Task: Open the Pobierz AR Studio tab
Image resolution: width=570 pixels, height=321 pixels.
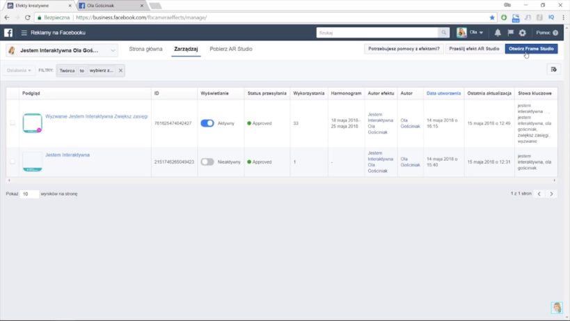Action: [x=231, y=49]
